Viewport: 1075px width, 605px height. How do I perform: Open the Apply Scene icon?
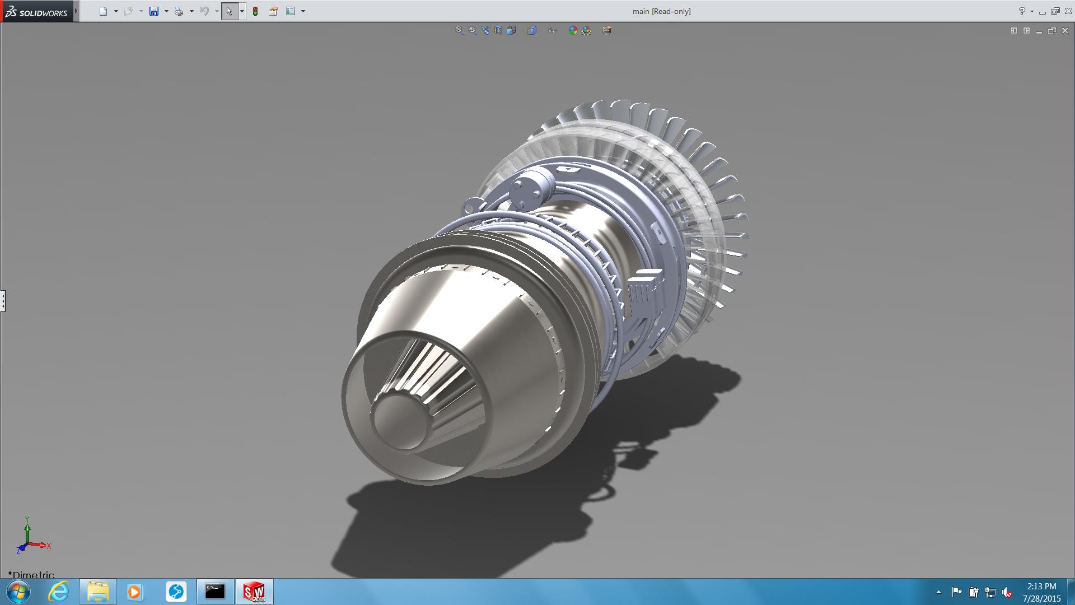(586, 30)
